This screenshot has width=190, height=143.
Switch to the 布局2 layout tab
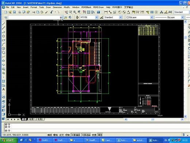pos(40,119)
